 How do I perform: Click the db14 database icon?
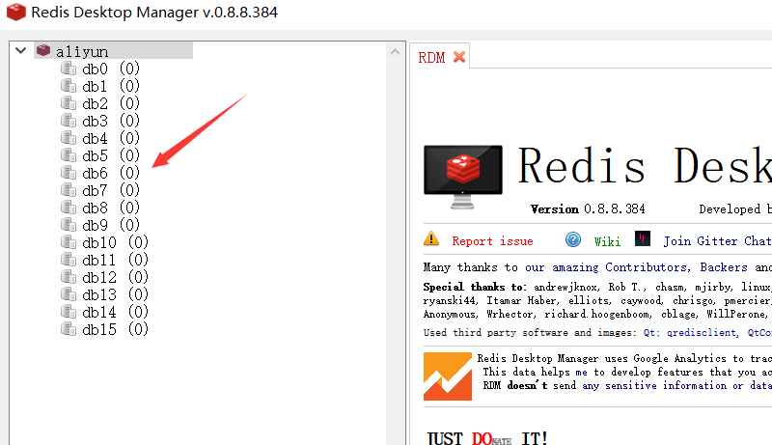(69, 312)
